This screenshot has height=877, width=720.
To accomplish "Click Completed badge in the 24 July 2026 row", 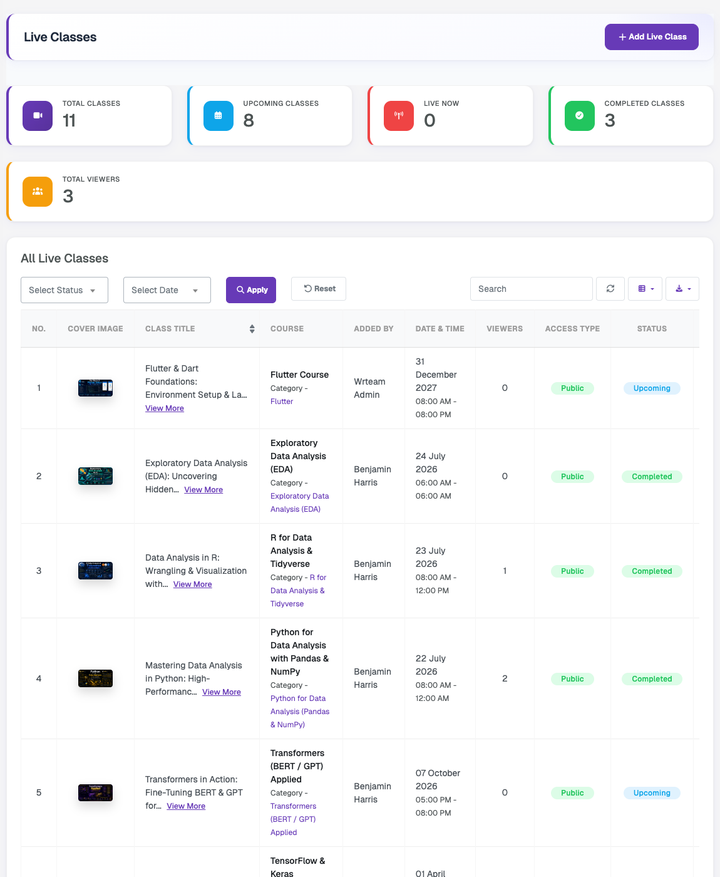I will coord(652,477).
